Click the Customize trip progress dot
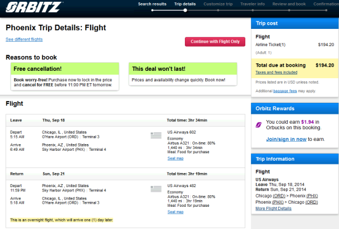This screenshot has height=229, width=339. click(218, 10)
